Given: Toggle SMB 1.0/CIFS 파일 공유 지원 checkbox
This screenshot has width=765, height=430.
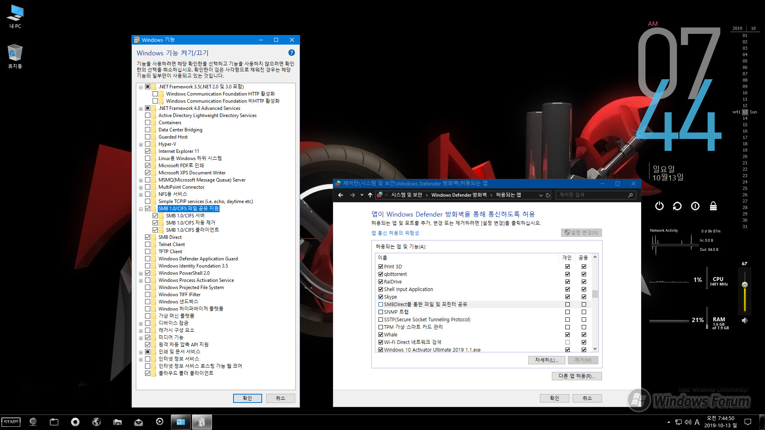Looking at the screenshot, I should point(149,209).
